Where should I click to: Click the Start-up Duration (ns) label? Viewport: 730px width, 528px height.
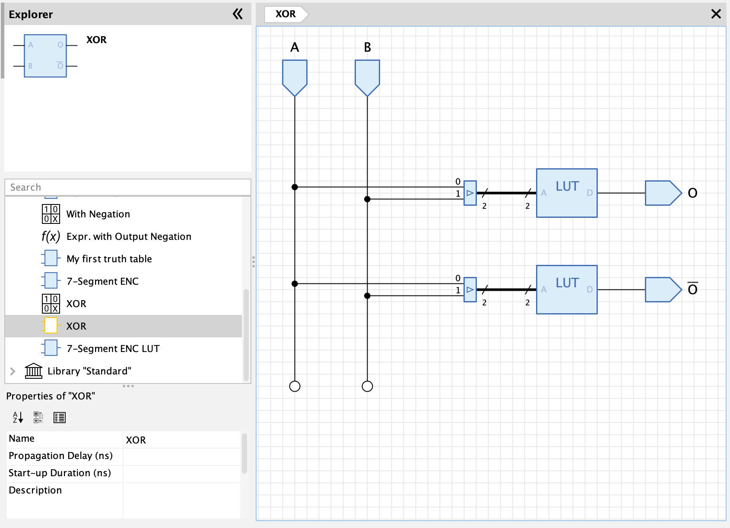pyautogui.click(x=60, y=473)
